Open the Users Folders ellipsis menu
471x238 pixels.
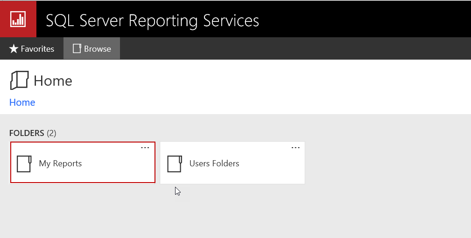[x=295, y=148]
